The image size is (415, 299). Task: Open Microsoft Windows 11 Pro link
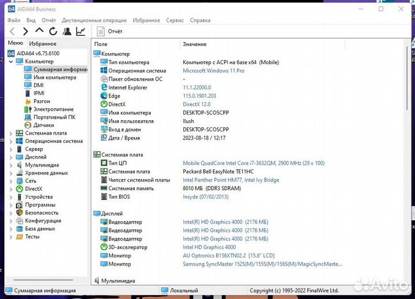pyautogui.click(x=214, y=71)
